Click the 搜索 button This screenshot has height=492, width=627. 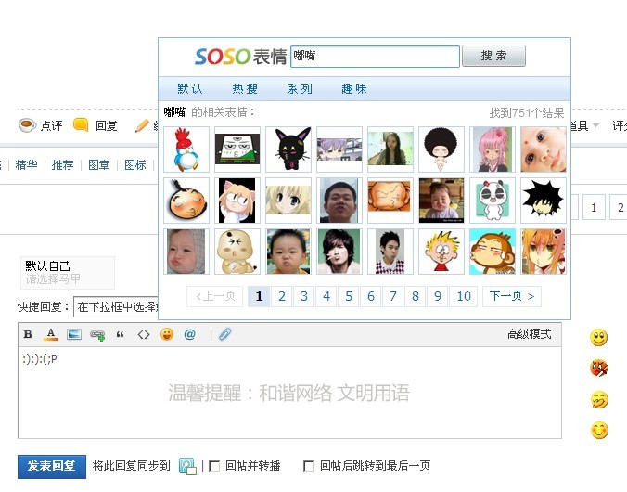[x=493, y=56]
